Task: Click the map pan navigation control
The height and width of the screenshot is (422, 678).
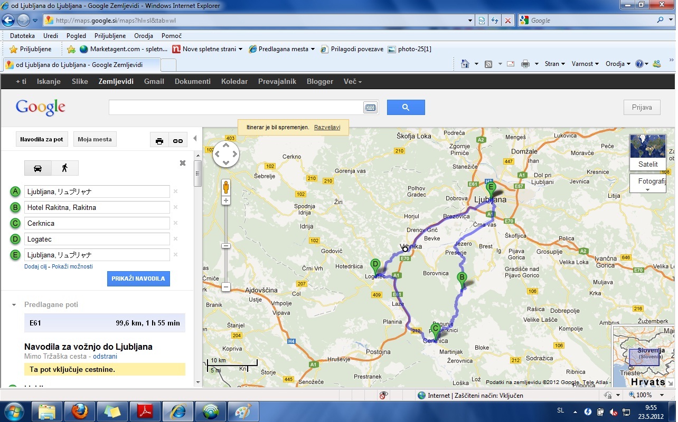Action: coord(226,154)
